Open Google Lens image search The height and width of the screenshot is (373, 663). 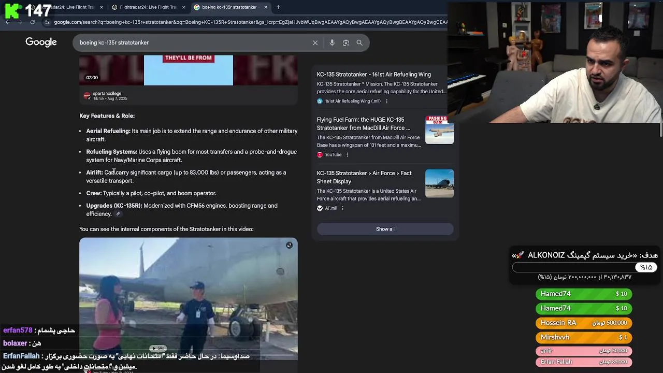tap(346, 42)
